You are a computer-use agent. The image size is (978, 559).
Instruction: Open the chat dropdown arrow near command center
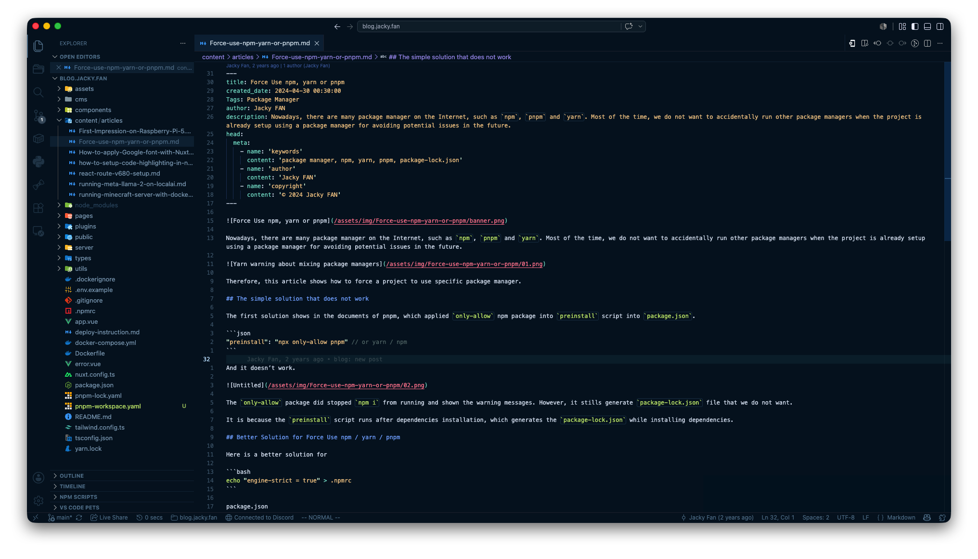(x=640, y=26)
